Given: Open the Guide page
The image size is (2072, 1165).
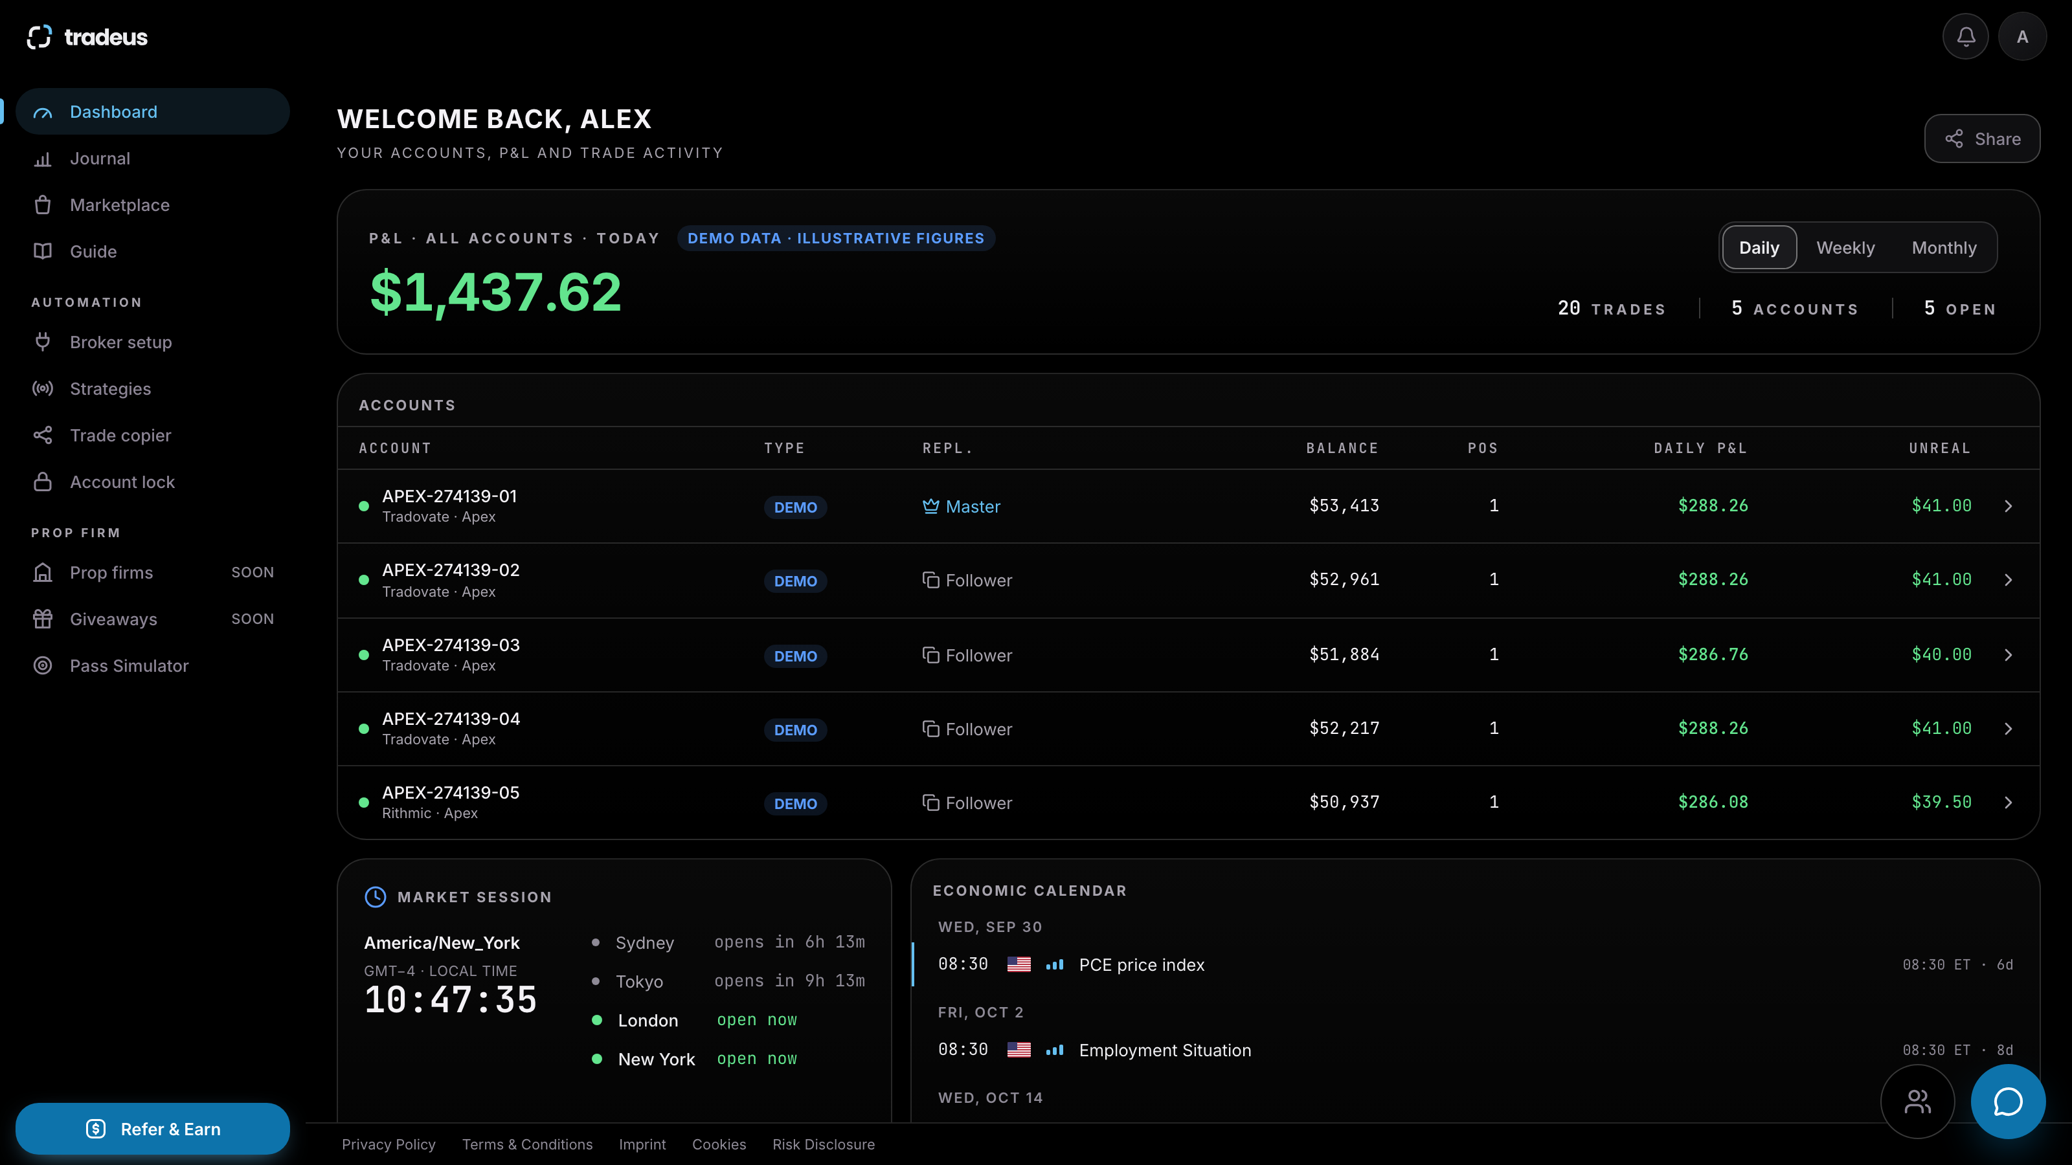Looking at the screenshot, I should 153,252.
